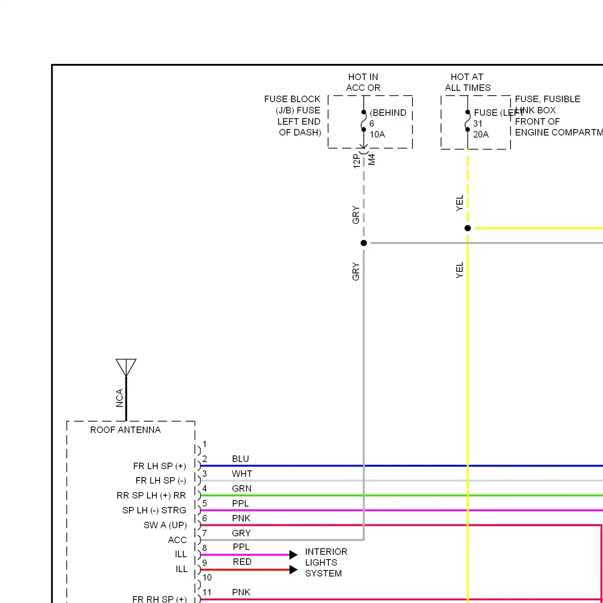The height and width of the screenshot is (603, 603).
Task: Click the fuse 31 20A symbol
Action: [x=468, y=121]
